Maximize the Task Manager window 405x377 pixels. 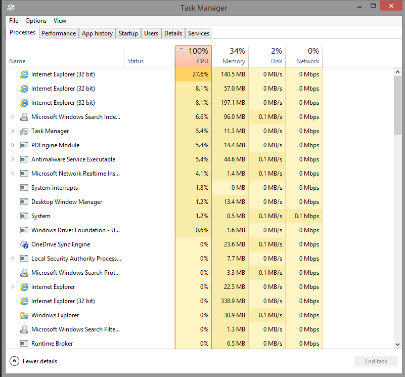(x=373, y=6)
